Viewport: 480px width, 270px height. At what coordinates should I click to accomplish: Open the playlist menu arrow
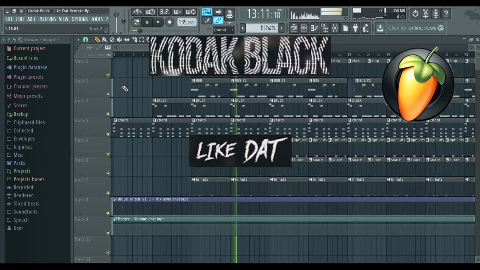pos(78,40)
